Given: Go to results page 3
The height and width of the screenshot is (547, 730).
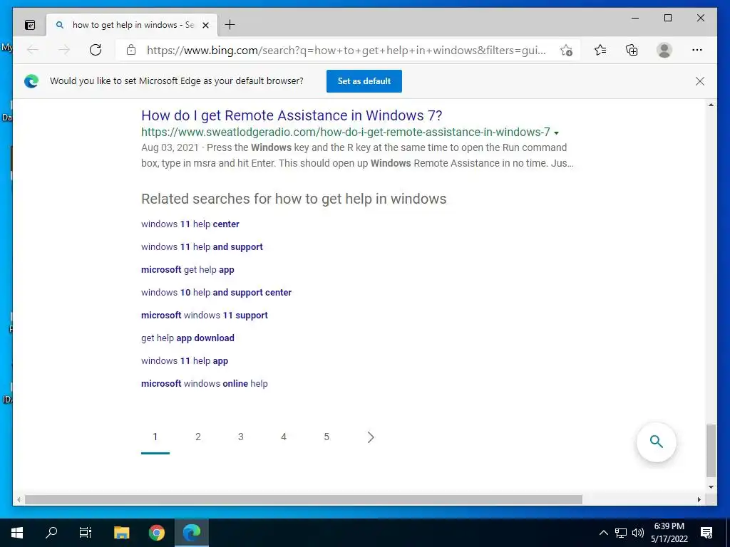Looking at the screenshot, I should [241, 437].
